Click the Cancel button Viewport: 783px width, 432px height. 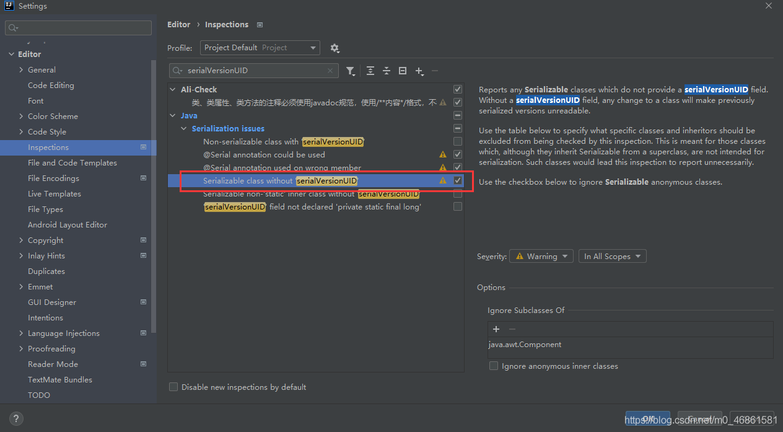pos(700,419)
